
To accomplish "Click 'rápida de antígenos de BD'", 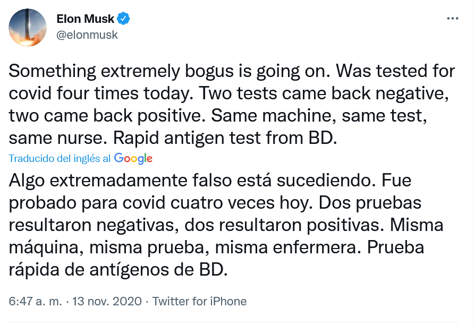I will click(118, 270).
